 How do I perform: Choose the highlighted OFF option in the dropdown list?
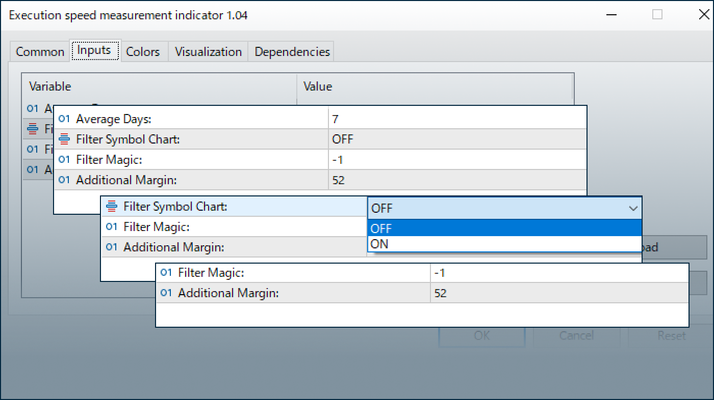click(504, 228)
